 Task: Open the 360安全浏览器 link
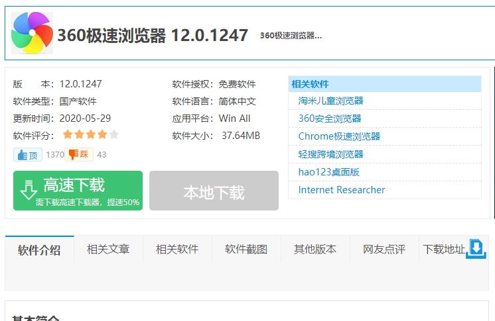tap(330, 118)
